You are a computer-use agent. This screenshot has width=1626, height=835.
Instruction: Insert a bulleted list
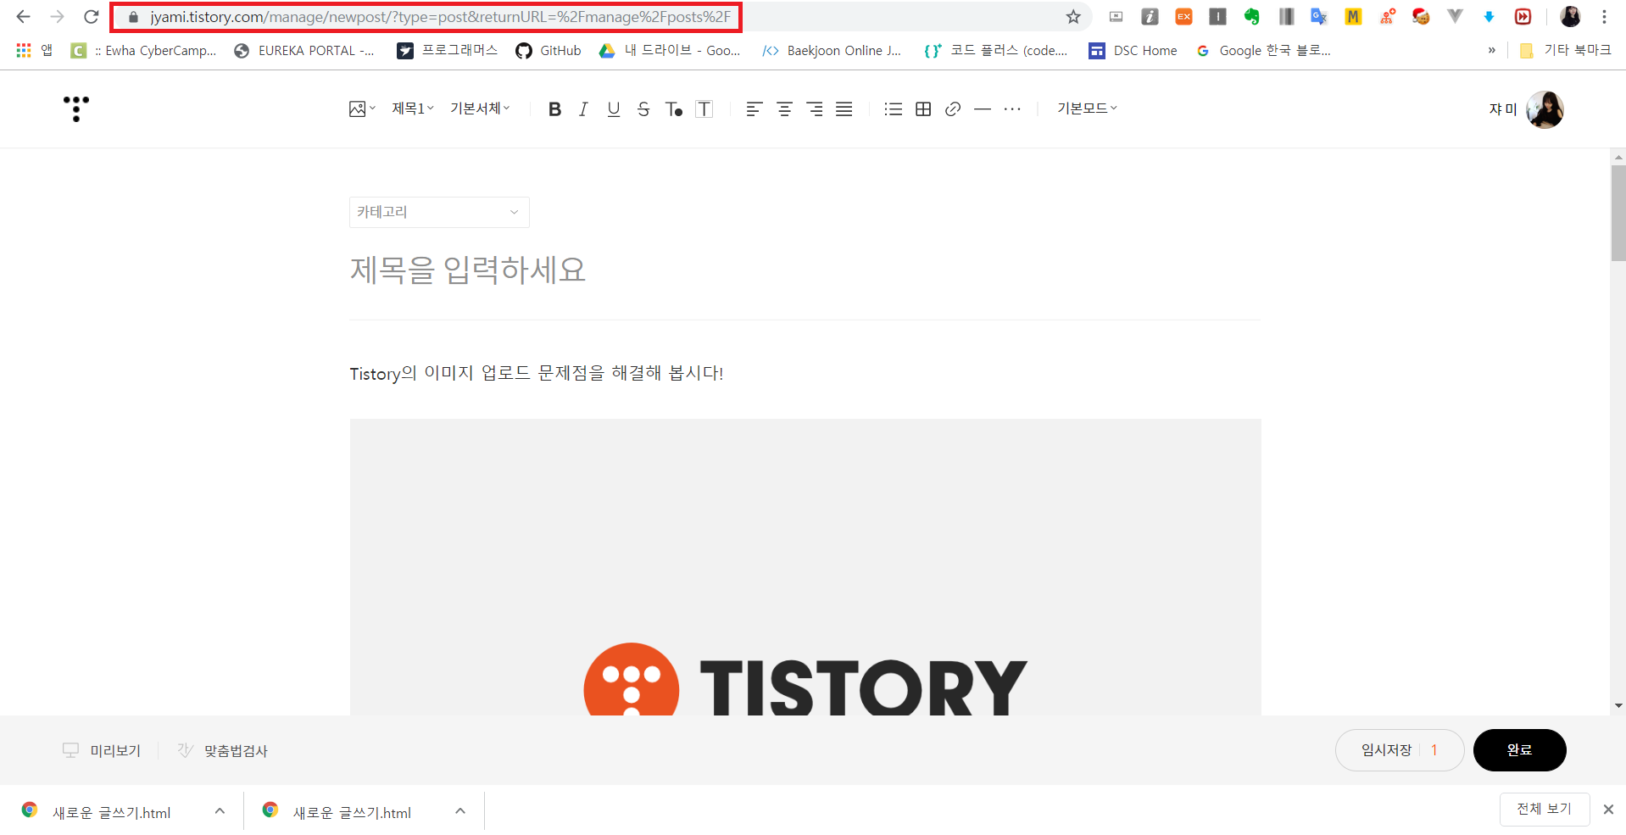click(893, 109)
